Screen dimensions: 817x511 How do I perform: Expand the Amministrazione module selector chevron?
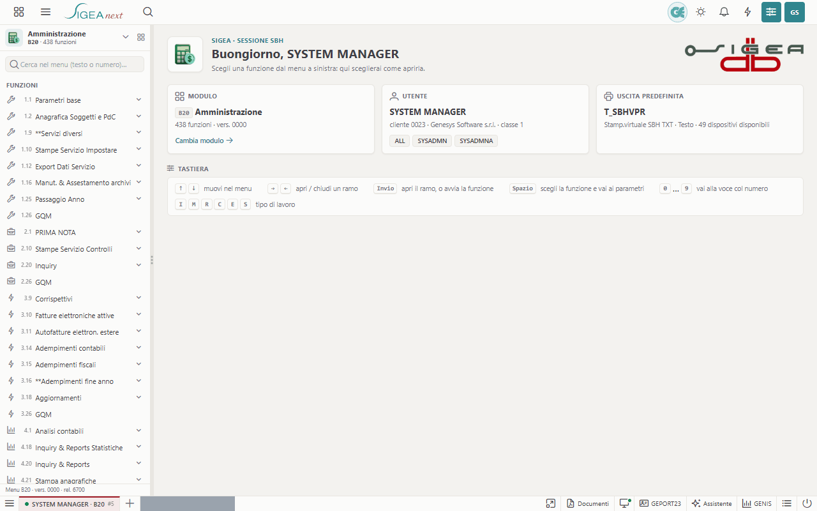[x=126, y=37]
